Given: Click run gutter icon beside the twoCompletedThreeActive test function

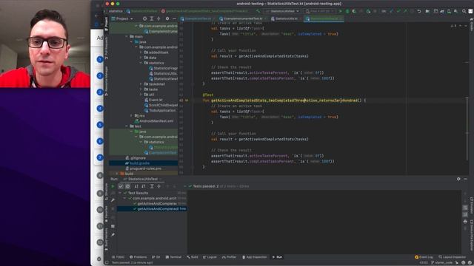Looking at the screenshot, I should click(x=187, y=100).
